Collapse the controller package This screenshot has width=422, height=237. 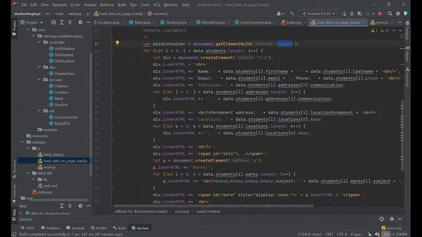40,42
